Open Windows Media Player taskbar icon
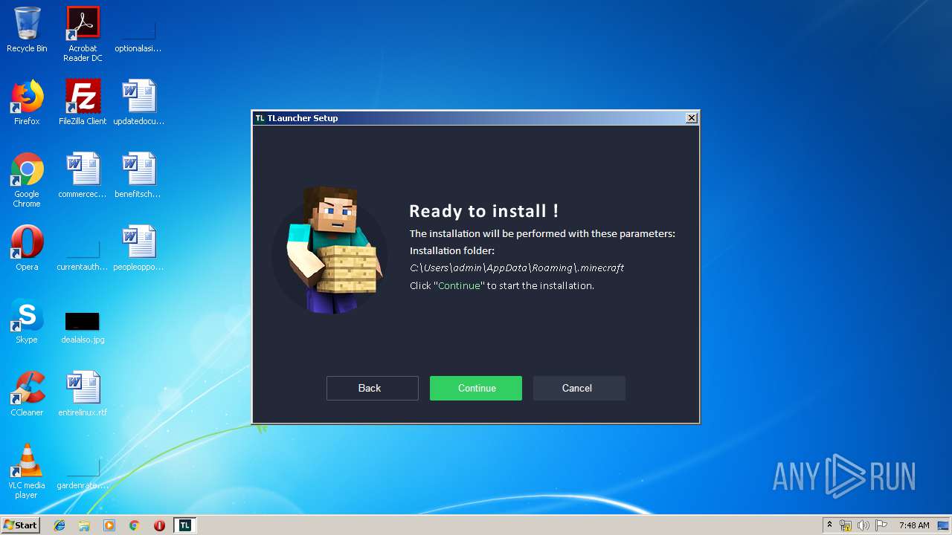Screen dimensions: 952x535 pyautogui.click(x=109, y=525)
